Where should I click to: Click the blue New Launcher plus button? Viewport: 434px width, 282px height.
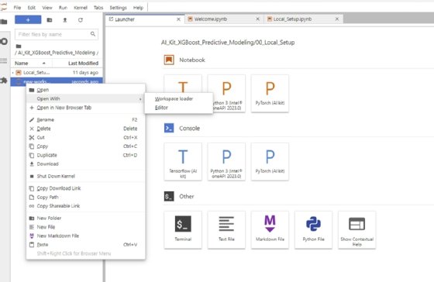click(28, 20)
